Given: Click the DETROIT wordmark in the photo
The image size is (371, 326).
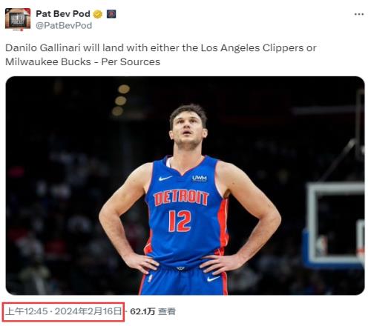Looking at the screenshot, I should point(181,198).
